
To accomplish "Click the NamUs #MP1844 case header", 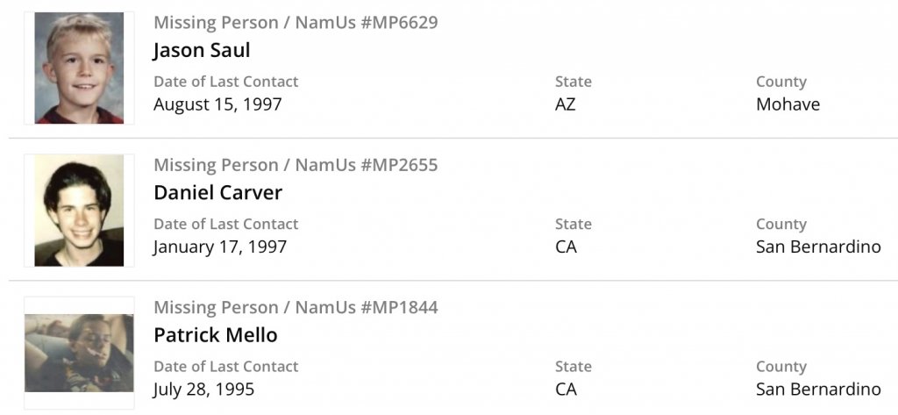I will click(x=296, y=308).
